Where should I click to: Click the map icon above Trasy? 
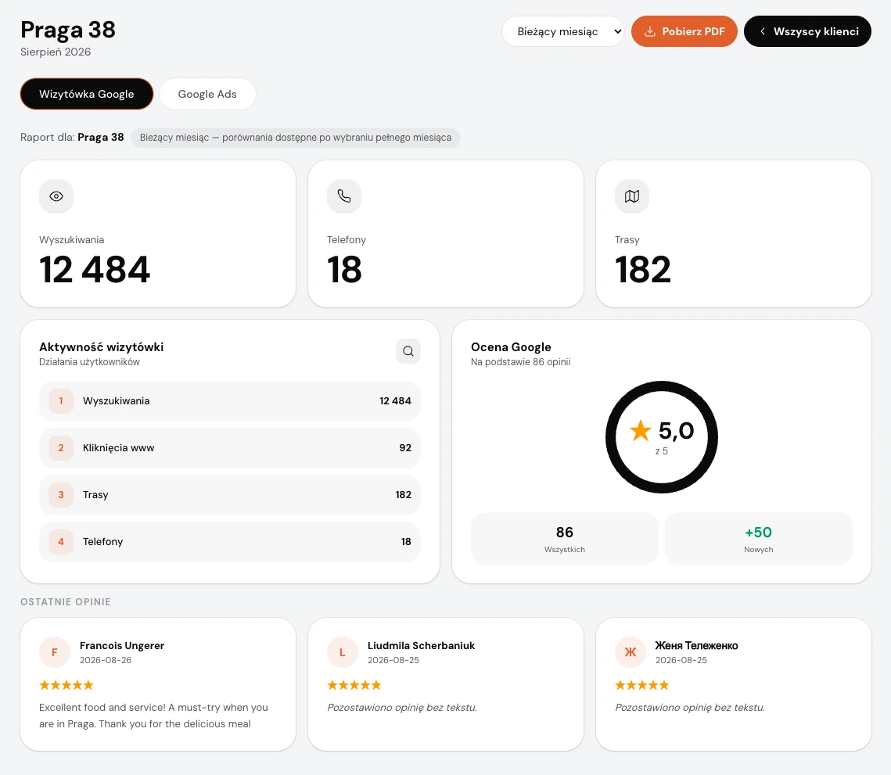point(632,196)
